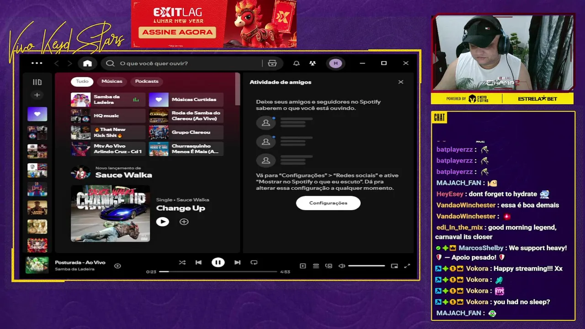Screen dimensions: 585x329
Task: Open connect to a device
Action: click(329, 266)
